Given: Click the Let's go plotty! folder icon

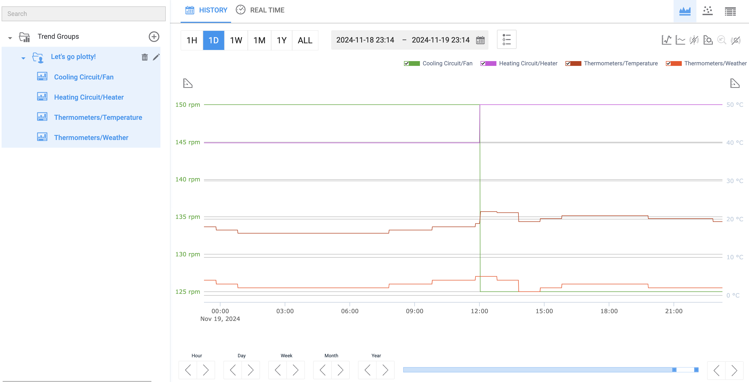Looking at the screenshot, I should 38,57.
